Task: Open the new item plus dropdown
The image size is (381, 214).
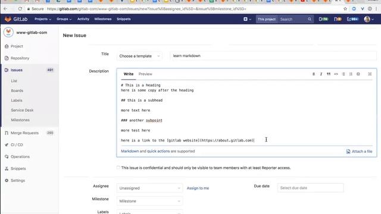Action: (x=247, y=19)
